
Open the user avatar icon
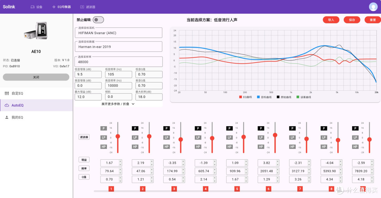(373, 7)
